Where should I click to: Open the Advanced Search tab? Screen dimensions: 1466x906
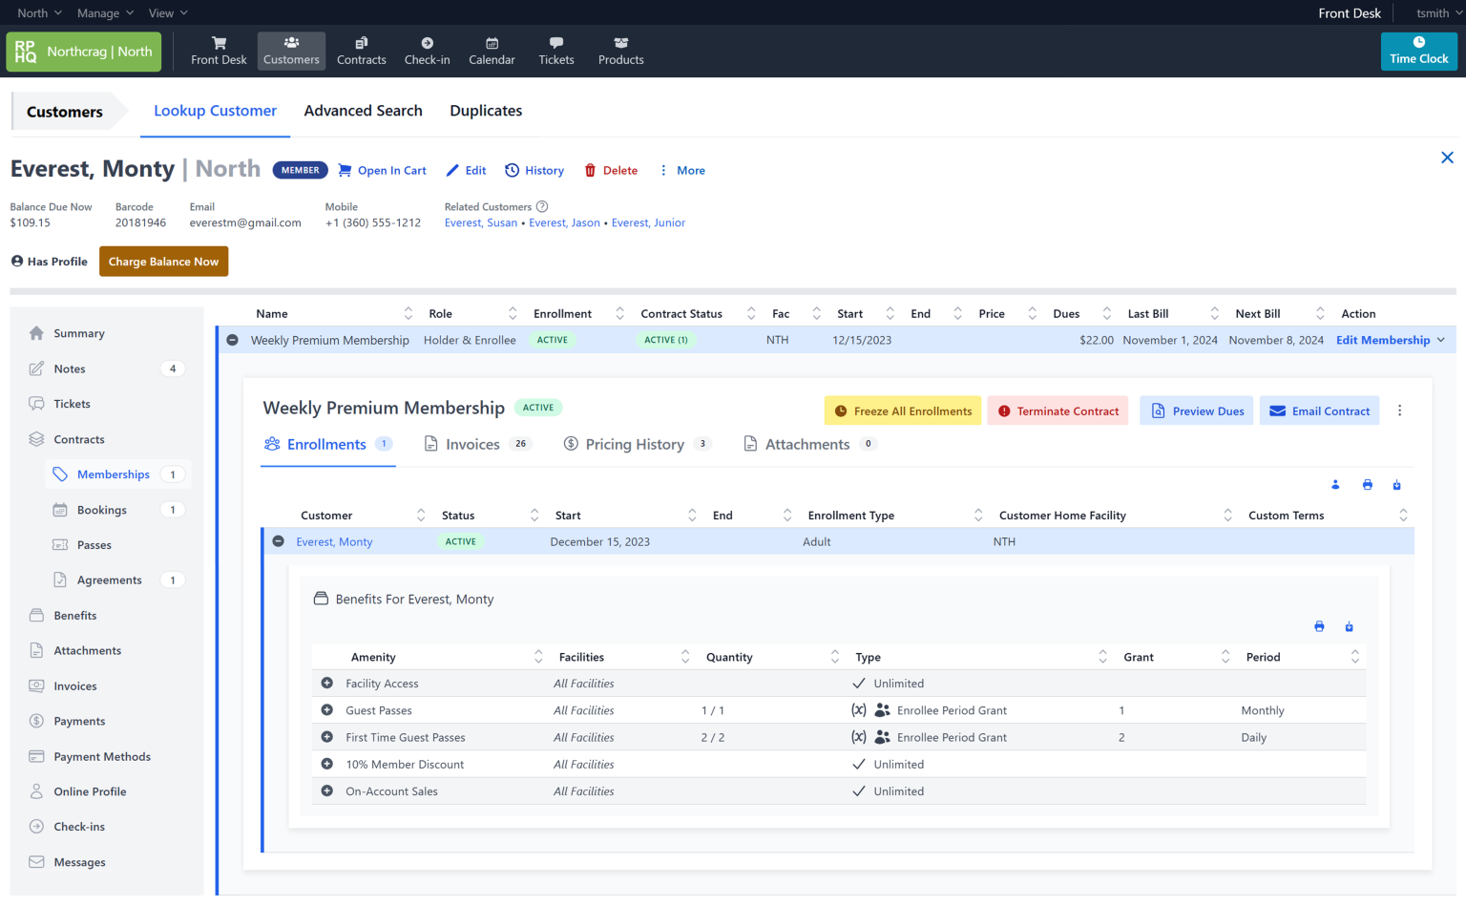[363, 111]
